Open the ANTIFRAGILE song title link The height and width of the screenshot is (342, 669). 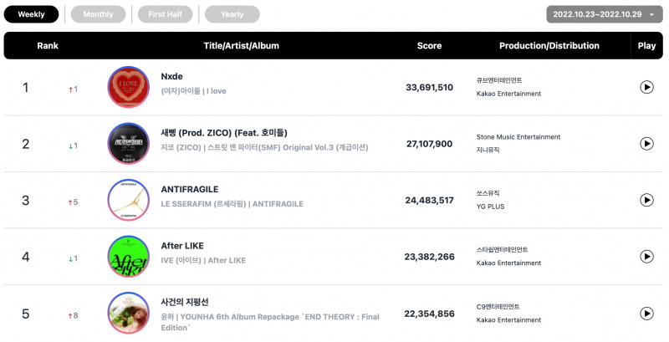tap(190, 189)
